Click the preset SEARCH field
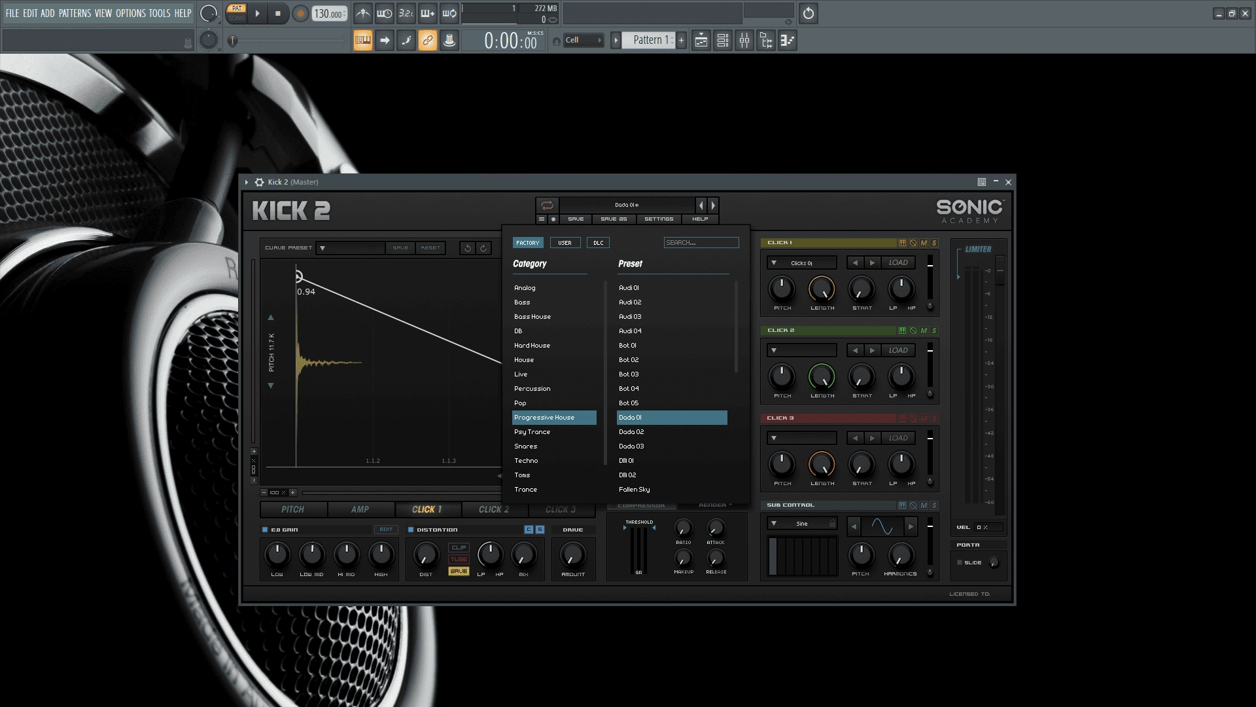Viewport: 1256px width, 707px height. 701,243
